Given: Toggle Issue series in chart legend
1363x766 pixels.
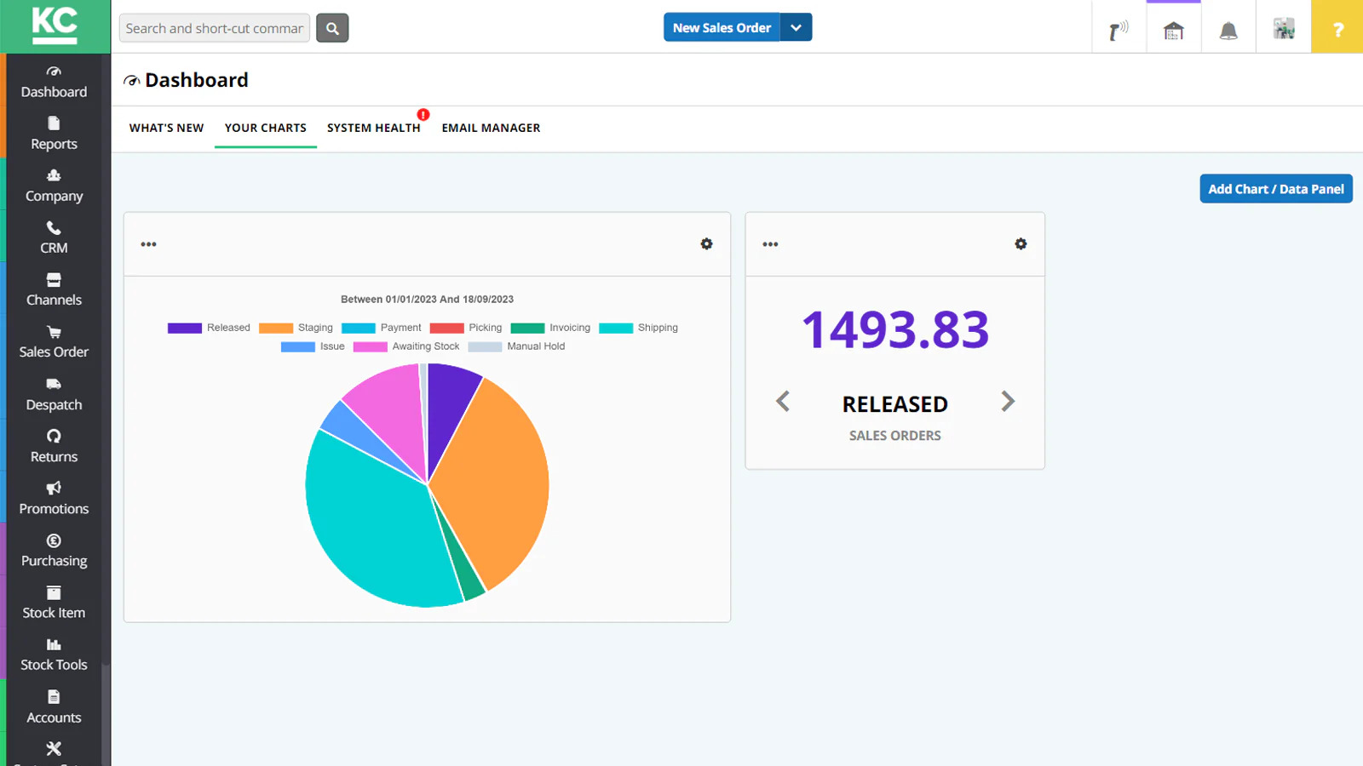Looking at the screenshot, I should pyautogui.click(x=313, y=346).
